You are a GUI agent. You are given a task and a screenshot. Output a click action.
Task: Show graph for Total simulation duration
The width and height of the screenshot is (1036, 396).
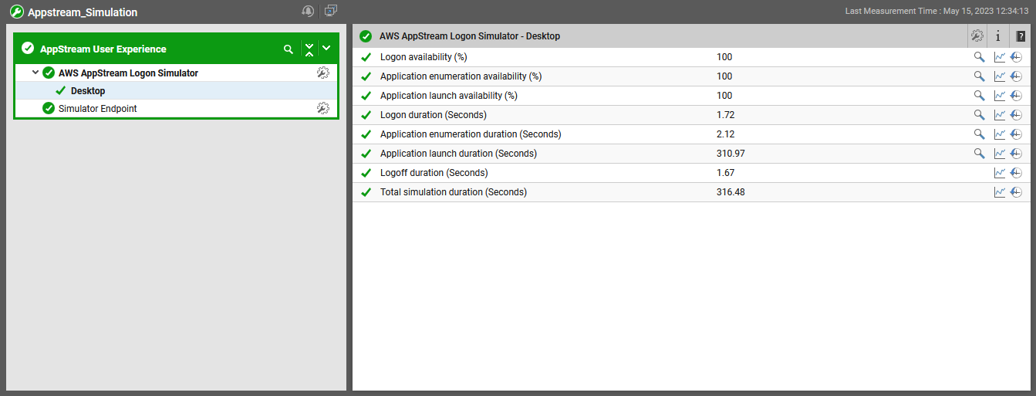click(1000, 191)
